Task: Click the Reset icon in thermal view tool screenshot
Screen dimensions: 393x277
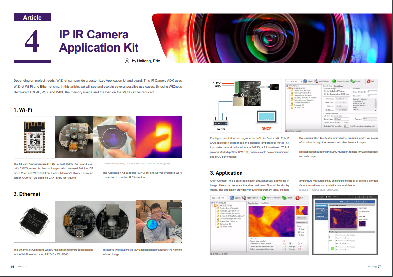Action: pyautogui.click(x=284, y=198)
